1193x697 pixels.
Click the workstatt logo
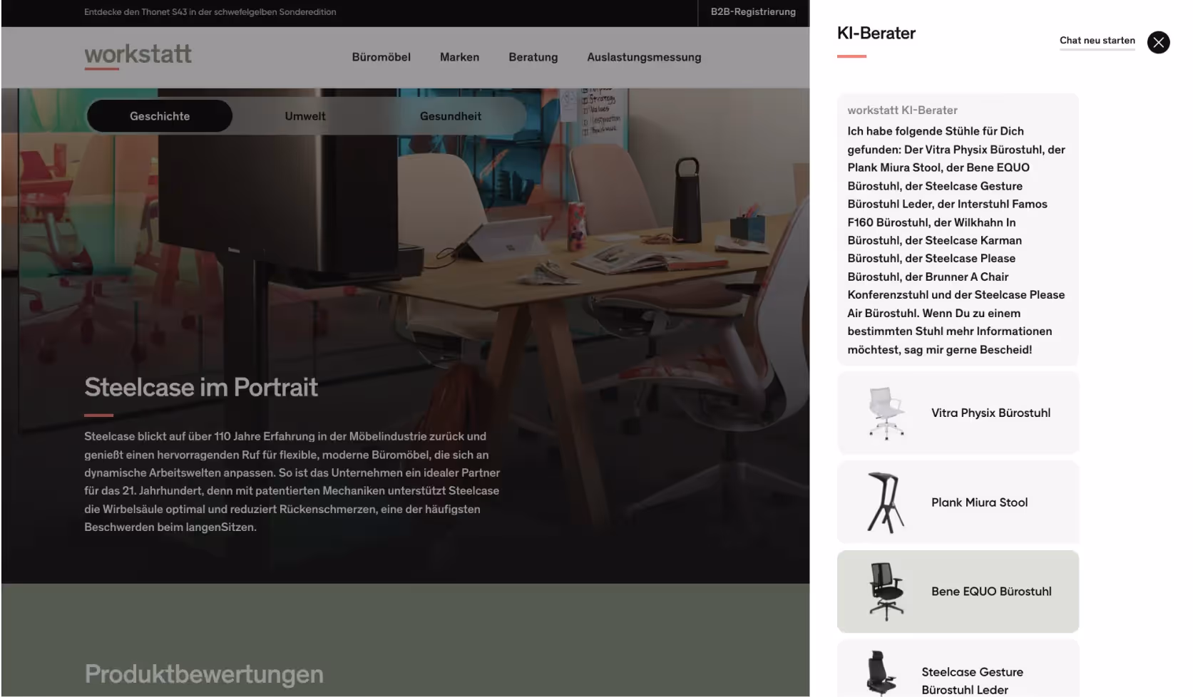coord(138,56)
